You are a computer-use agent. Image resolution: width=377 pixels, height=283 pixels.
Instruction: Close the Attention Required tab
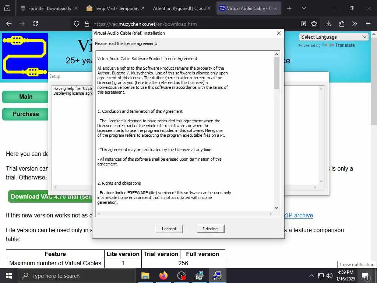tap(209, 8)
